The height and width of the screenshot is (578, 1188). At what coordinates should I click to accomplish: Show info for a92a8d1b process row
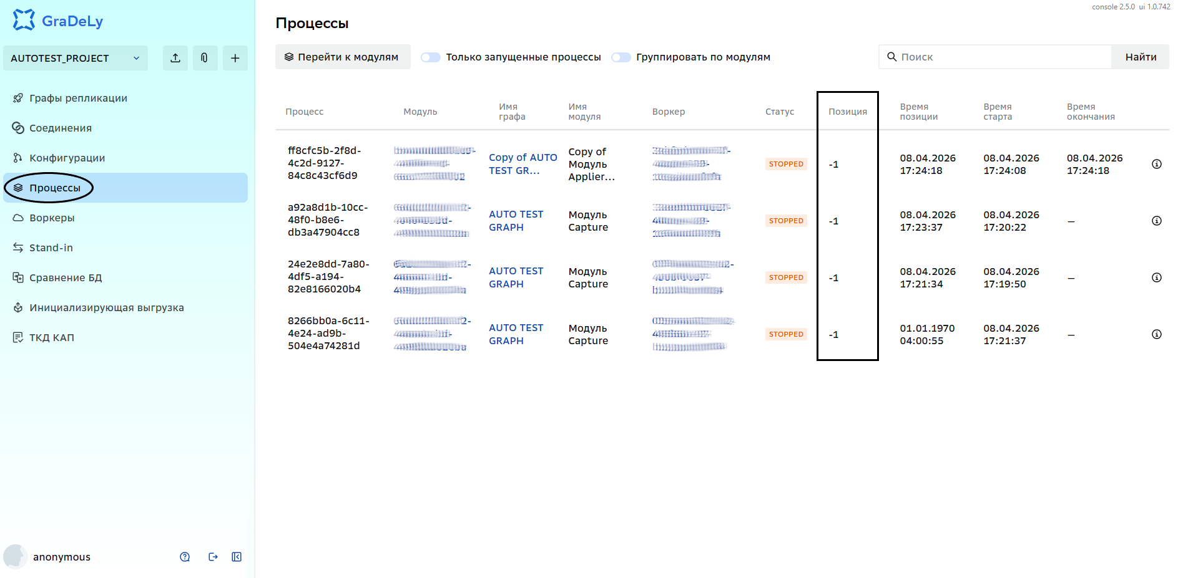click(1156, 221)
